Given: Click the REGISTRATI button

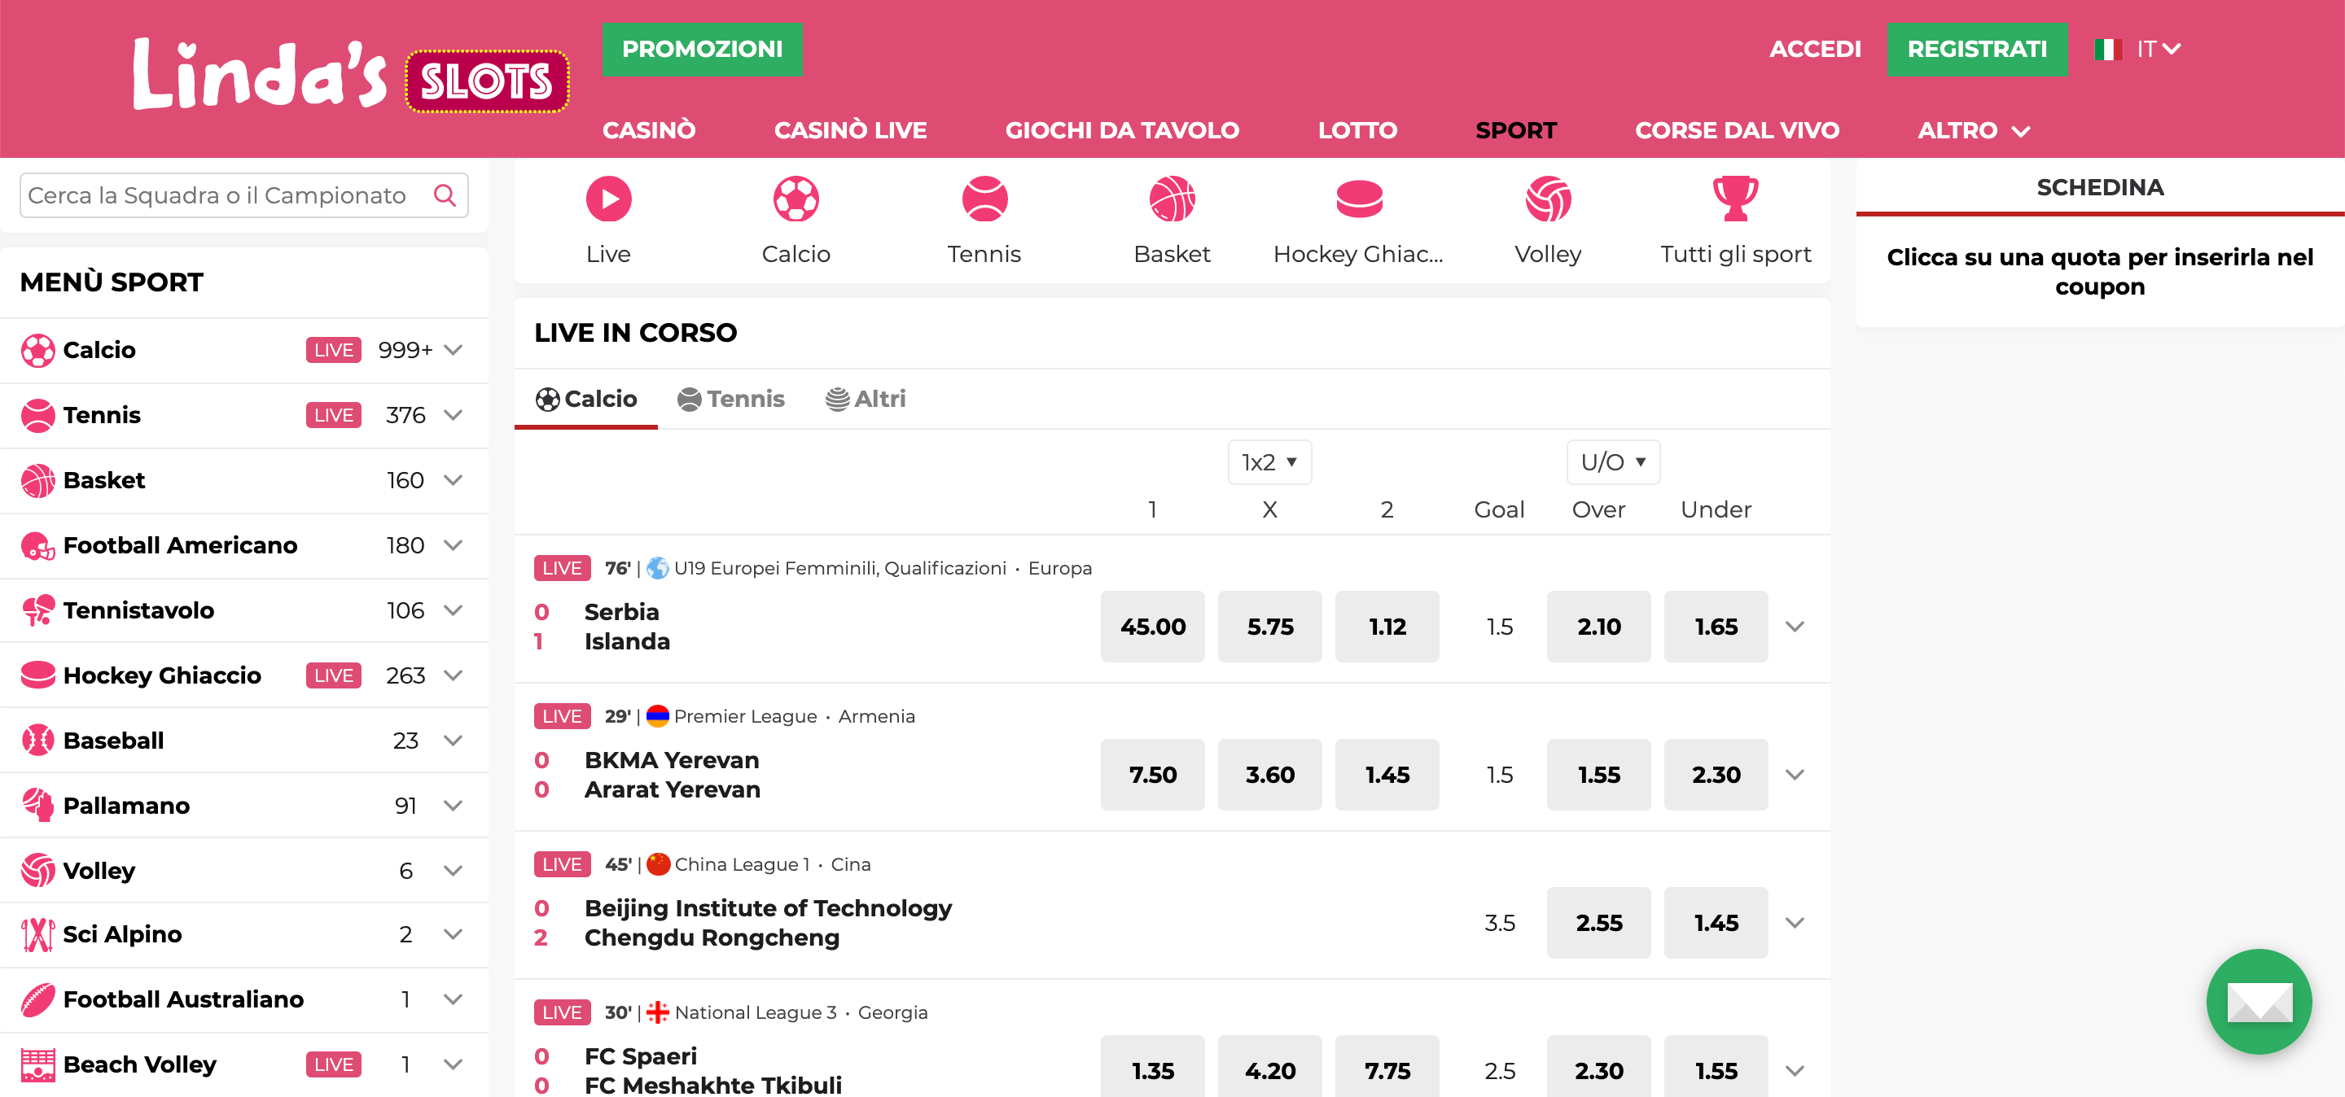Looking at the screenshot, I should pyautogui.click(x=1976, y=49).
